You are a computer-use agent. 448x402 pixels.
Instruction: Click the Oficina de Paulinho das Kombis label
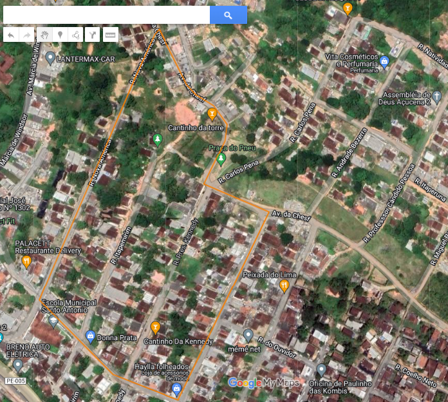tap(341, 387)
